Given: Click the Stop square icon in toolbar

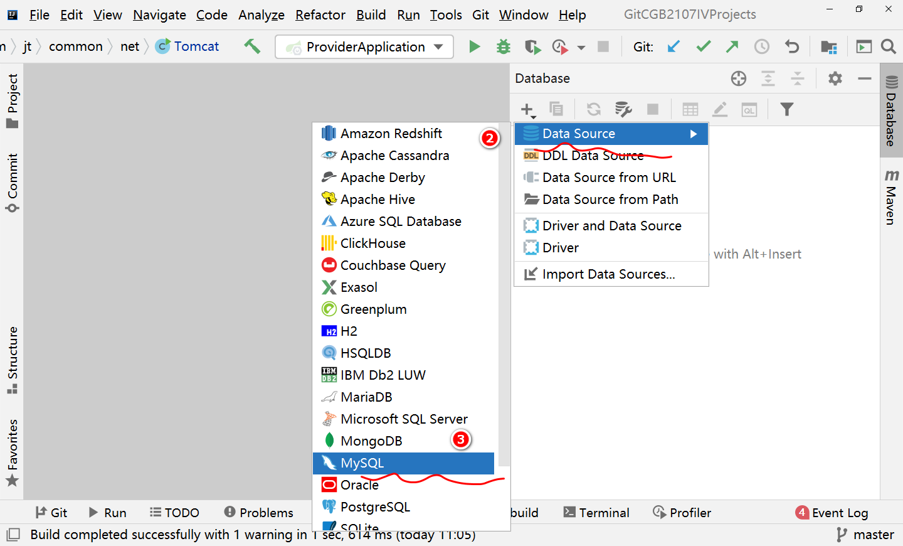Looking at the screenshot, I should point(603,46).
